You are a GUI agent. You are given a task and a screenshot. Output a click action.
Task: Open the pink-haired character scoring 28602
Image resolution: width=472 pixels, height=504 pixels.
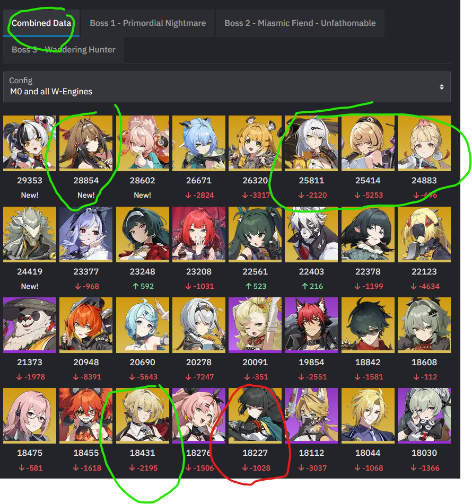coord(143,143)
